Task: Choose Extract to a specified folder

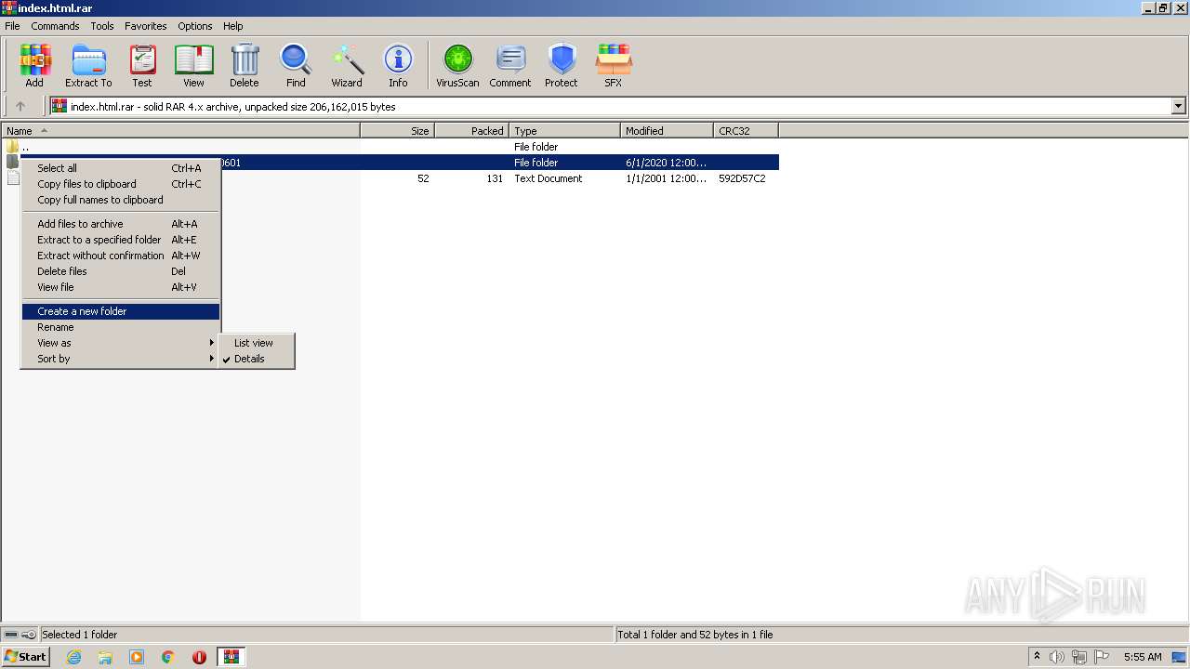Action: click(x=121, y=240)
